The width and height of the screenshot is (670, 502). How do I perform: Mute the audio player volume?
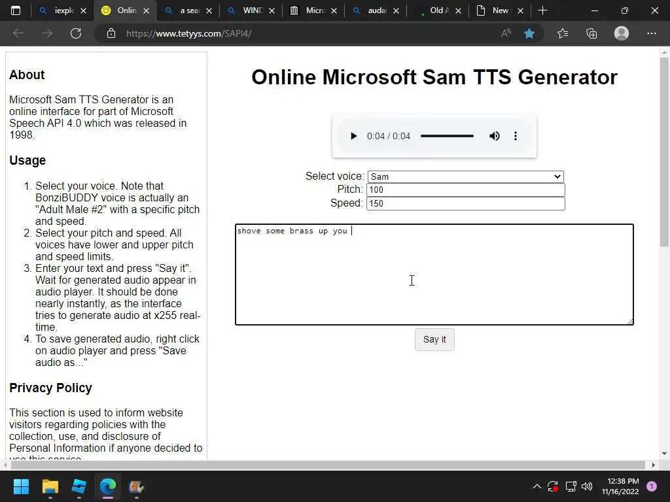pos(495,136)
